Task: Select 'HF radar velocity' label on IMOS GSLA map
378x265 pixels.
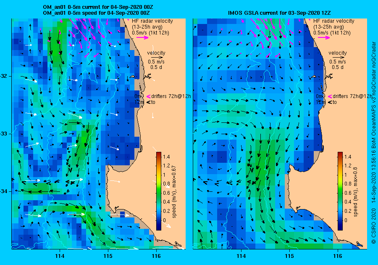Action: 334,21
